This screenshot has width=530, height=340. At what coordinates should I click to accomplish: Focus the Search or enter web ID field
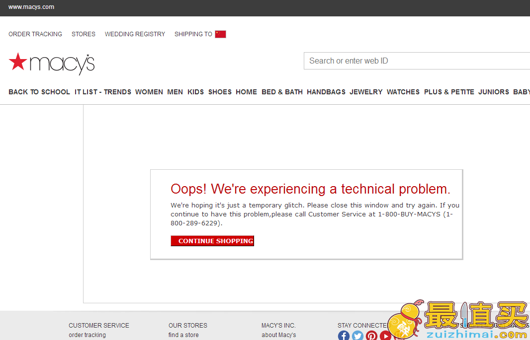[417, 61]
